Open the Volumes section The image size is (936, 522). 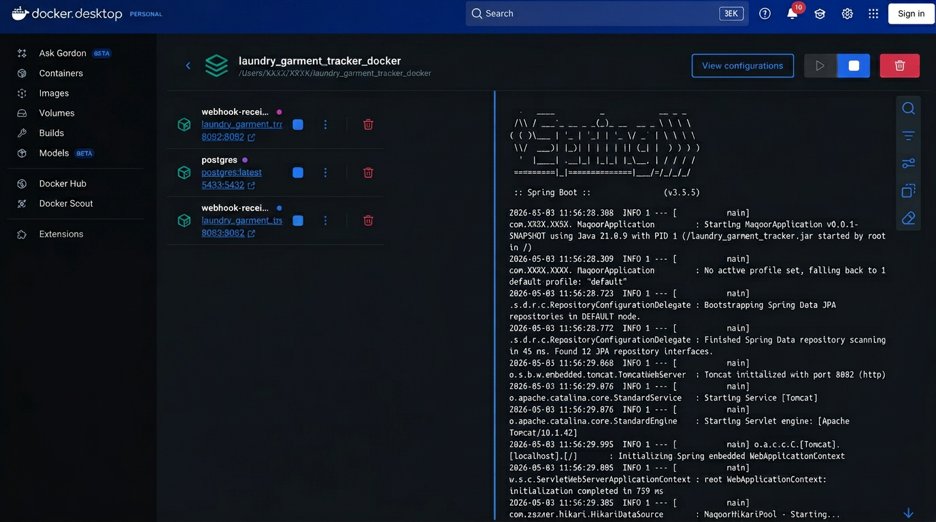tap(56, 113)
